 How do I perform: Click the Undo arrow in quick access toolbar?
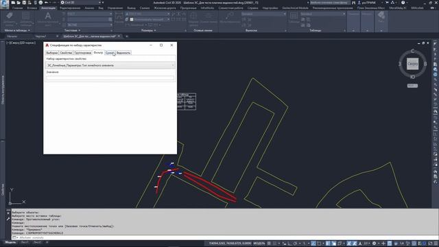[x=47, y=3]
